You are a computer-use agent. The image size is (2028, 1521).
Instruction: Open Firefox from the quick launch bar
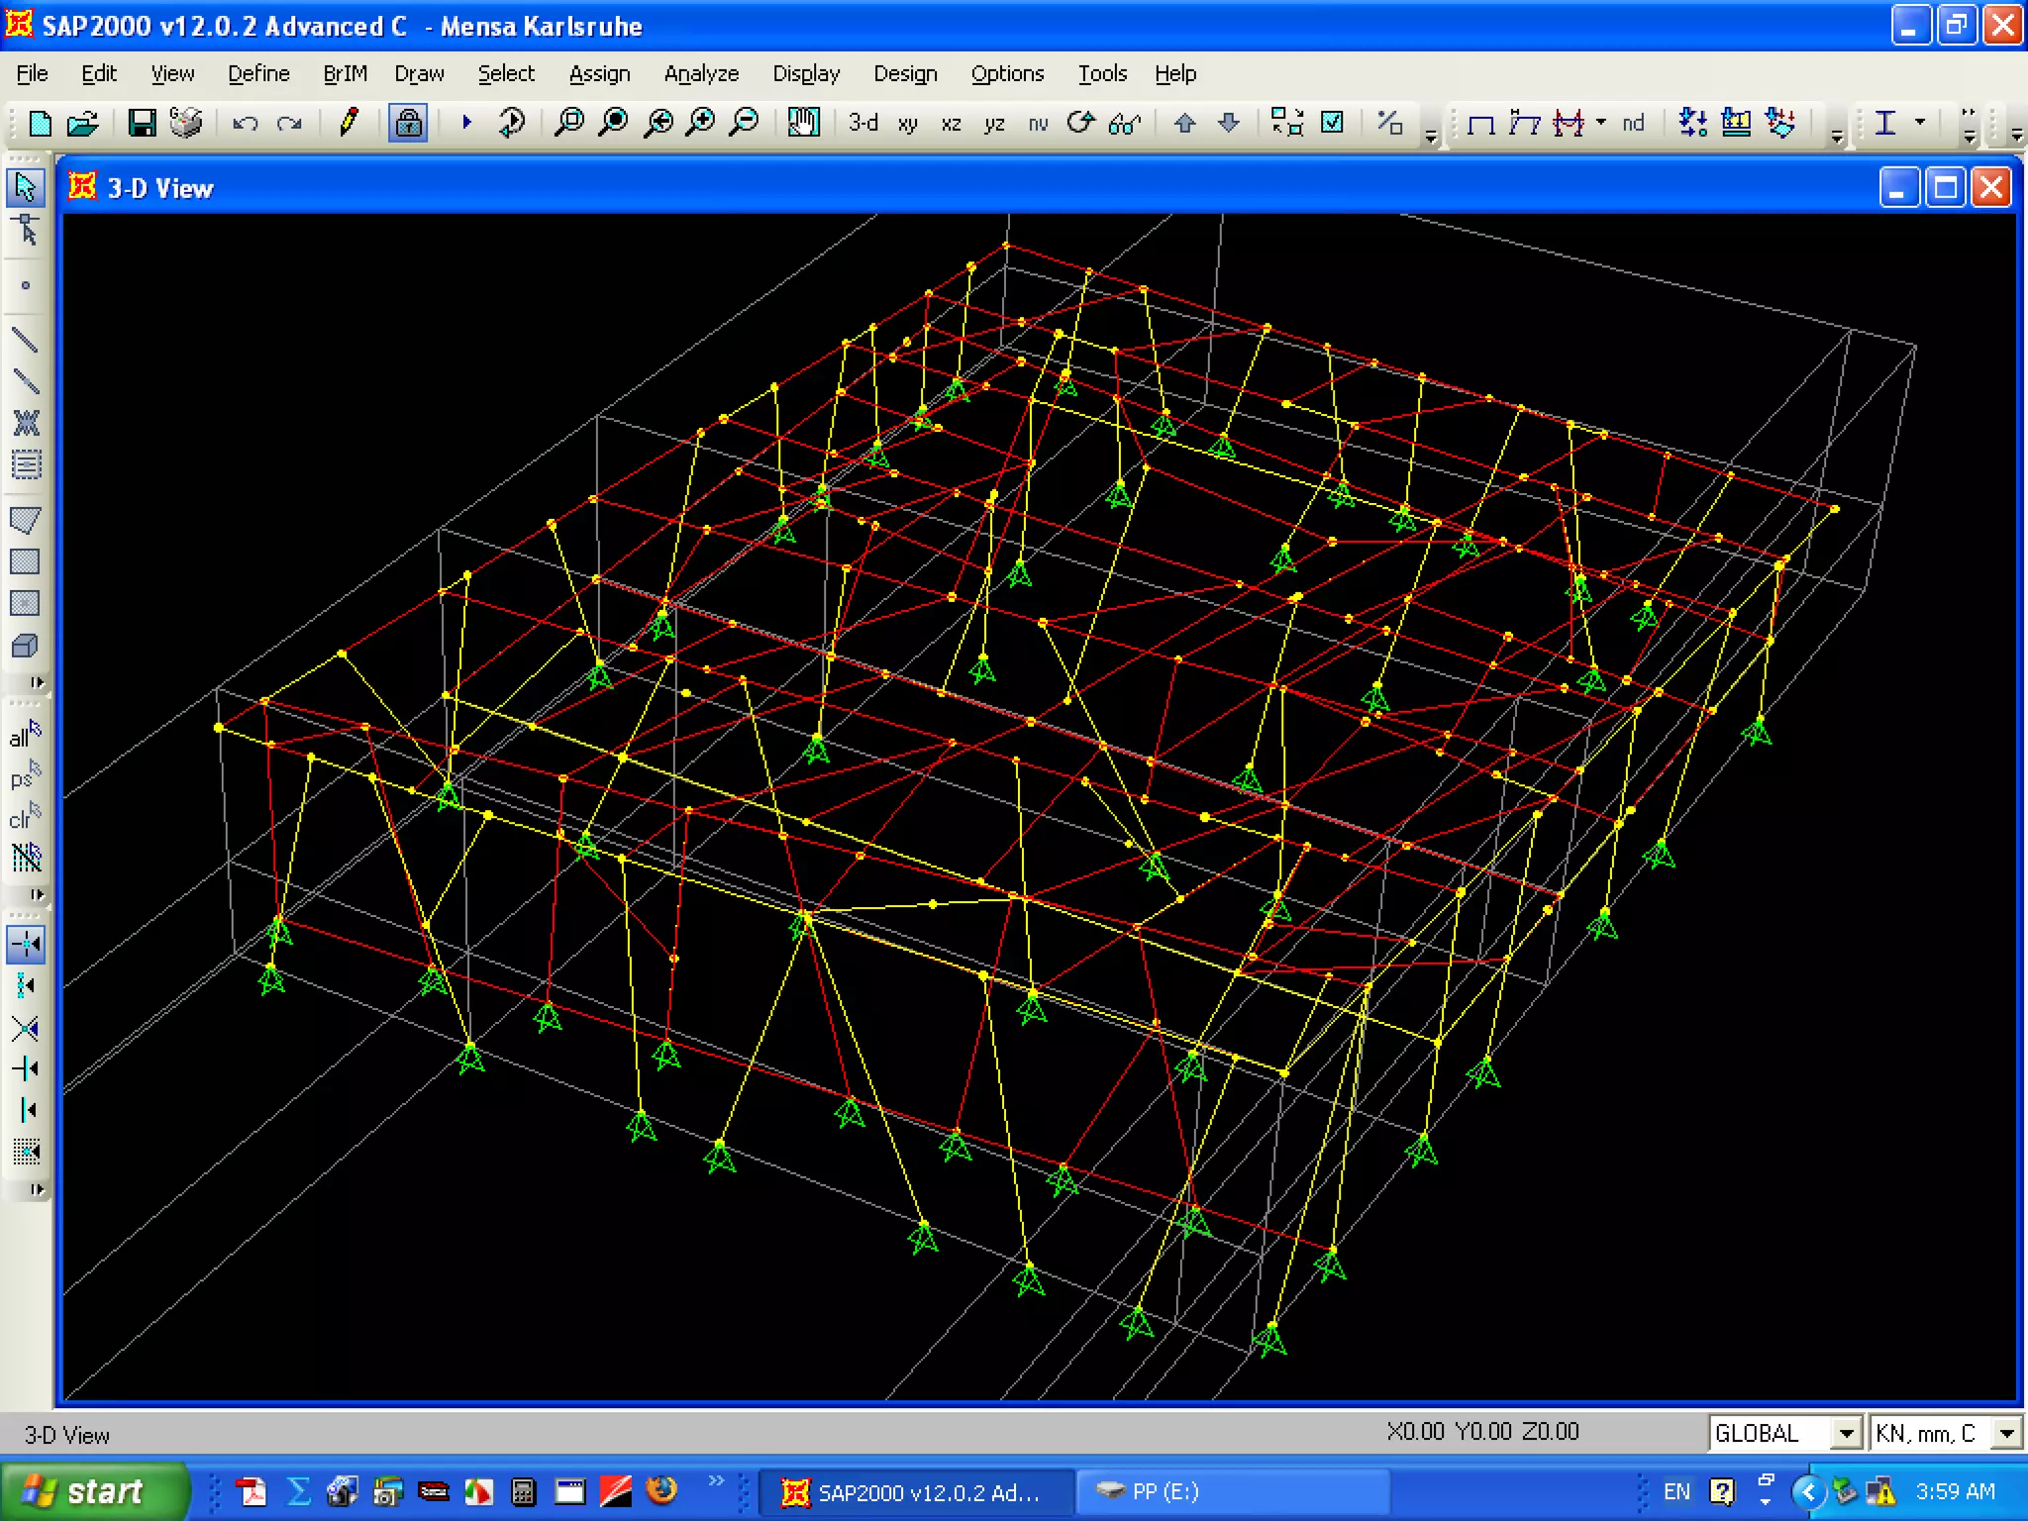(x=661, y=1491)
